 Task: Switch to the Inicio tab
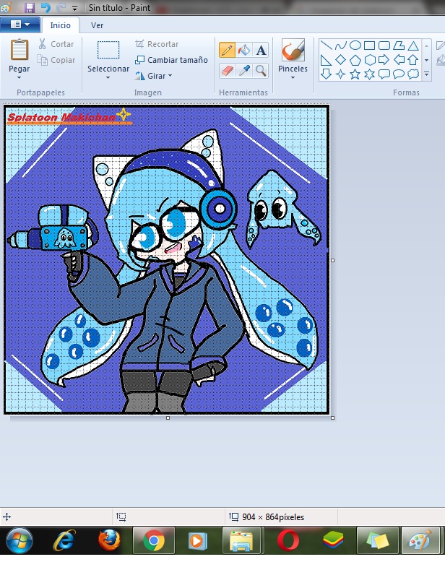(60, 25)
